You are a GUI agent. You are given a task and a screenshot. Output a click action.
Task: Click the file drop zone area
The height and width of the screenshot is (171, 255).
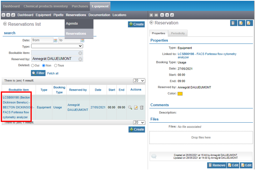pyautogui.click(x=200, y=137)
